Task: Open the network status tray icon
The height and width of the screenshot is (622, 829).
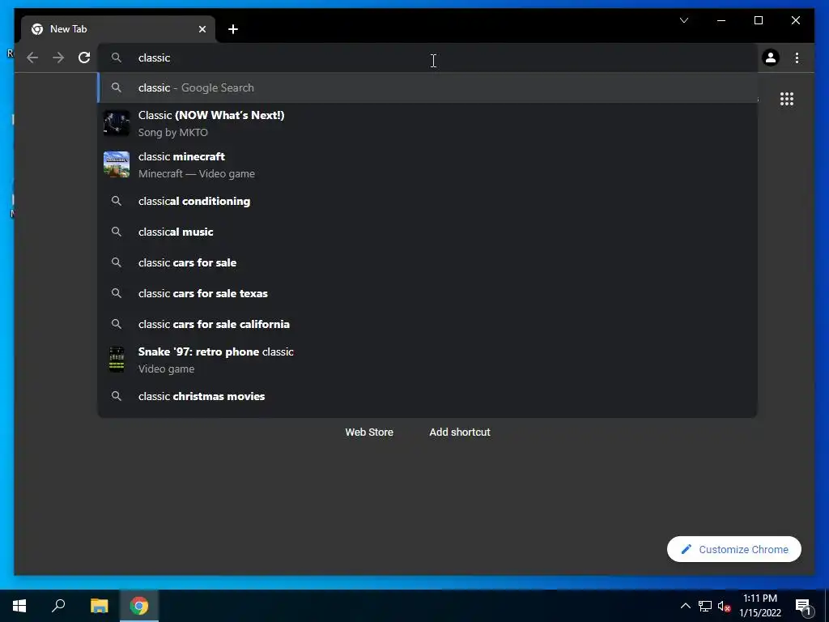Action: coord(705,606)
